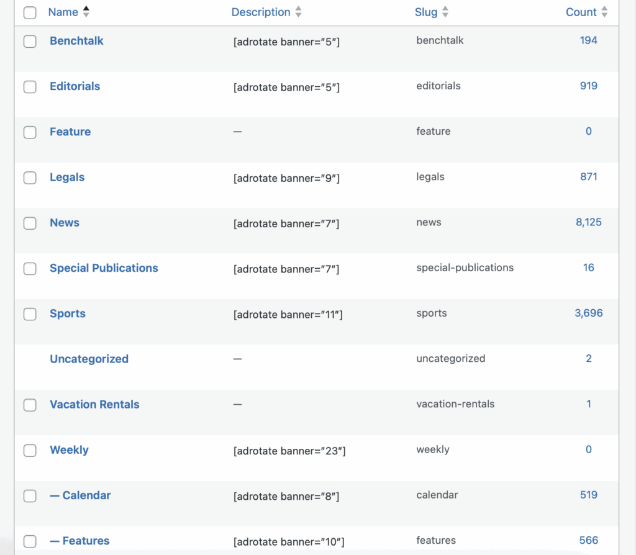This screenshot has width=636, height=555.
Task: Open the Uncategorized category link
Action: (89, 359)
